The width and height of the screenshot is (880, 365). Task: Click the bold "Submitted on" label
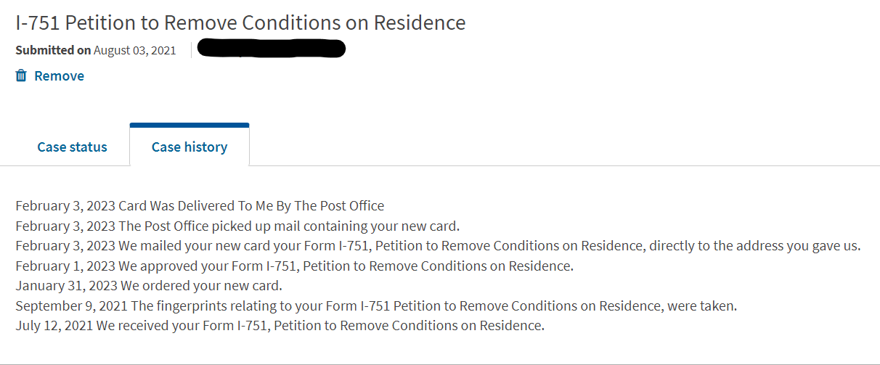(53, 50)
